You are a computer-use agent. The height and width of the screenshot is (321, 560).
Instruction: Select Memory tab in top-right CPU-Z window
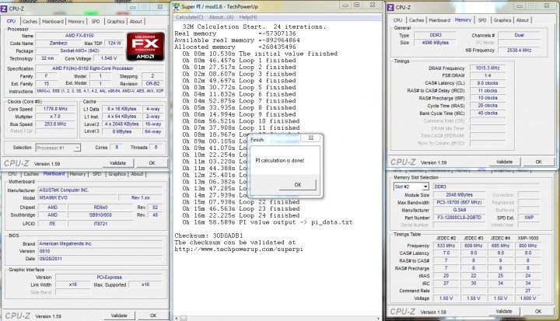click(463, 20)
